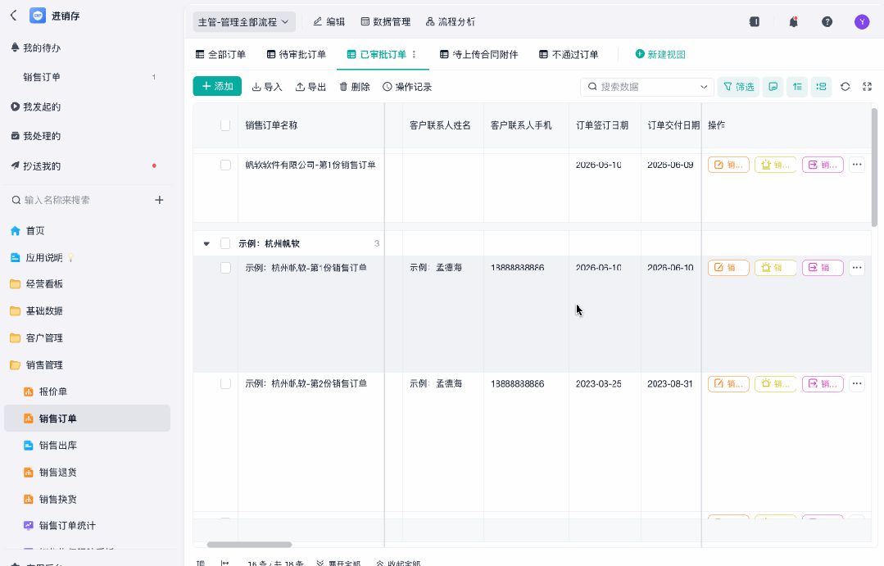Expand the 基础数据 folder
This screenshot has height=566, width=884.
tap(37, 311)
